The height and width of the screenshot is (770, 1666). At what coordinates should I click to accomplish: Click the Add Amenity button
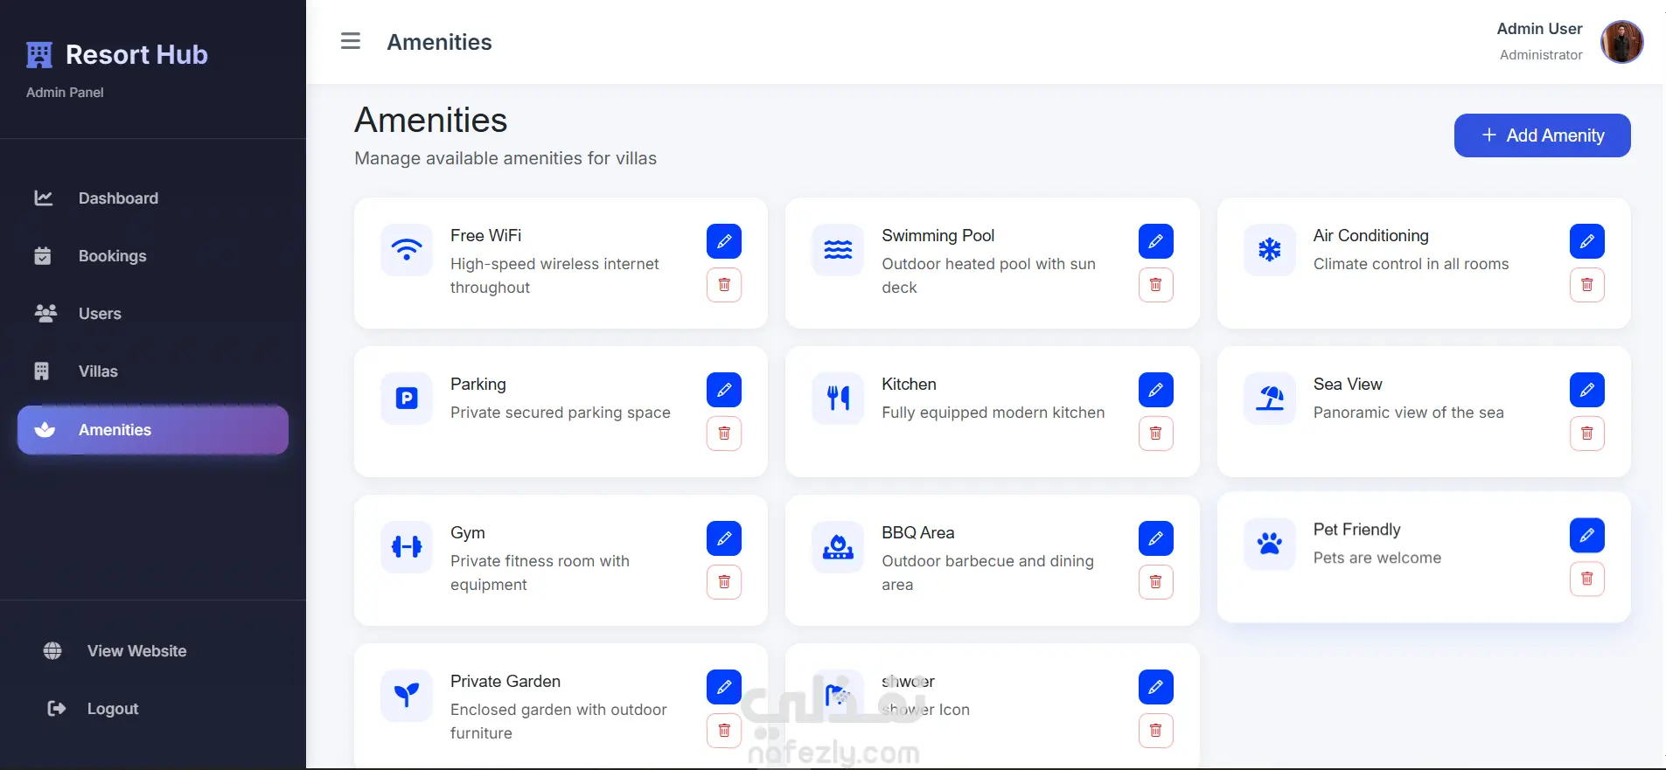click(x=1542, y=135)
